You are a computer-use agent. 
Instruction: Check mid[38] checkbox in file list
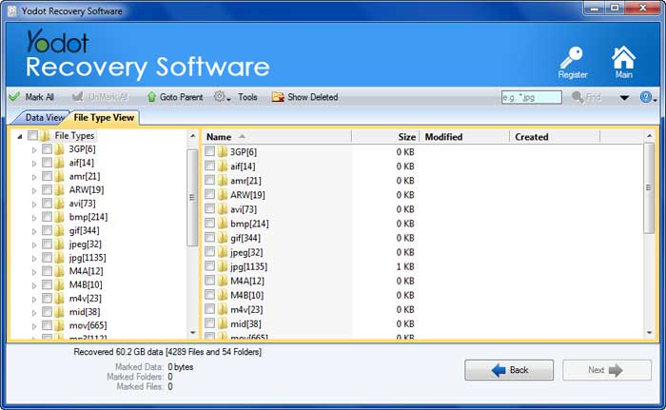click(x=210, y=323)
